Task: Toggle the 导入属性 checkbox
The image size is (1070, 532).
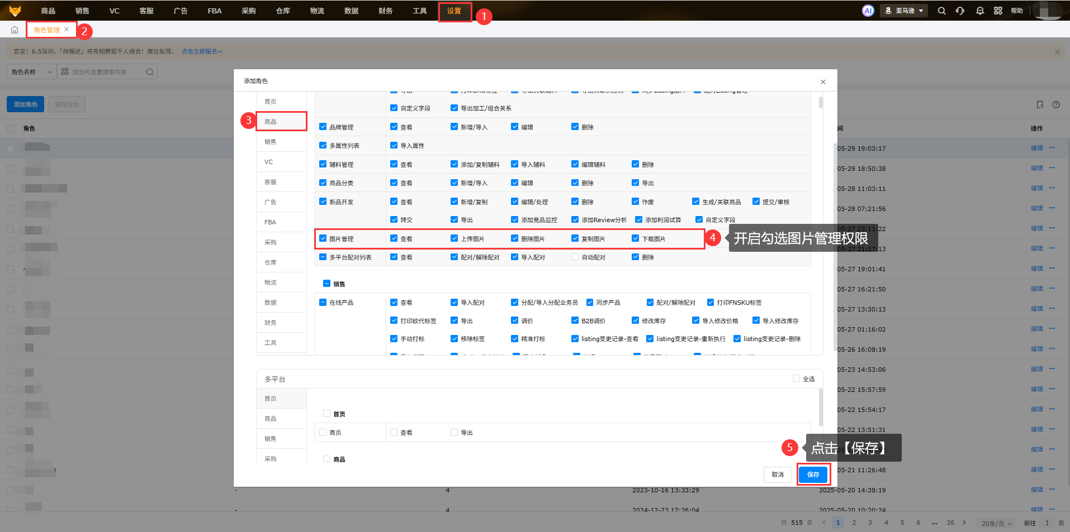Action: click(394, 145)
